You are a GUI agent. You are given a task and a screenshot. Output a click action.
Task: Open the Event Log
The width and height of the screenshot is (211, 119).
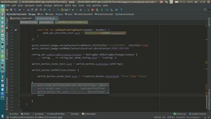coord(180,114)
